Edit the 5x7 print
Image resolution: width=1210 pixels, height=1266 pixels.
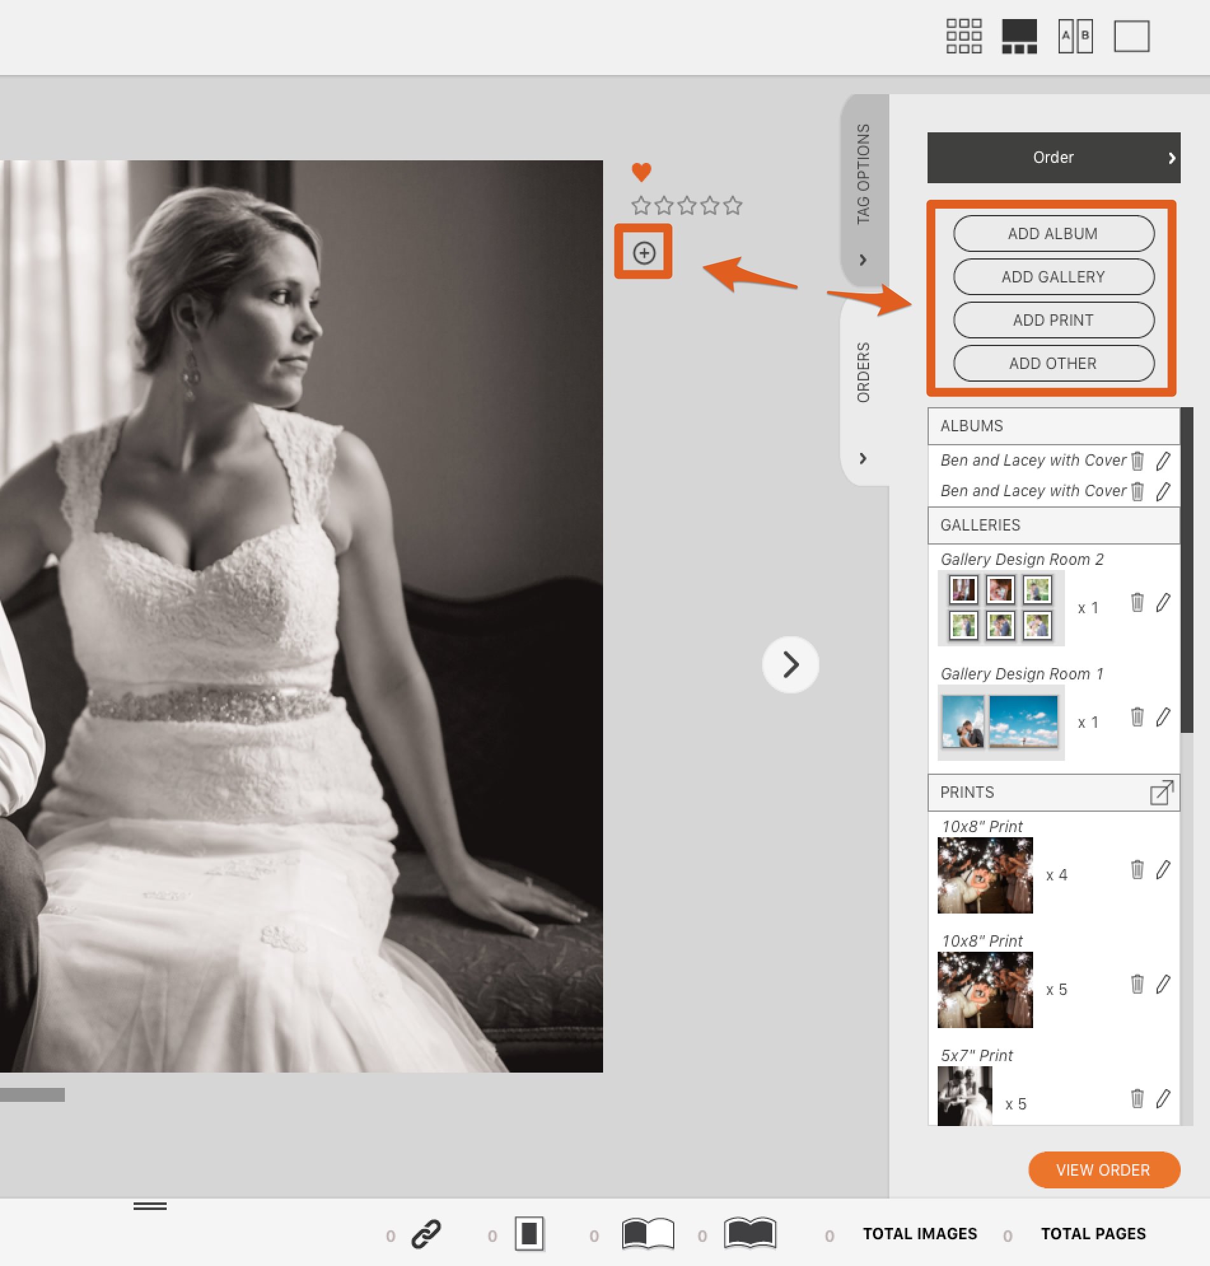(1163, 1097)
